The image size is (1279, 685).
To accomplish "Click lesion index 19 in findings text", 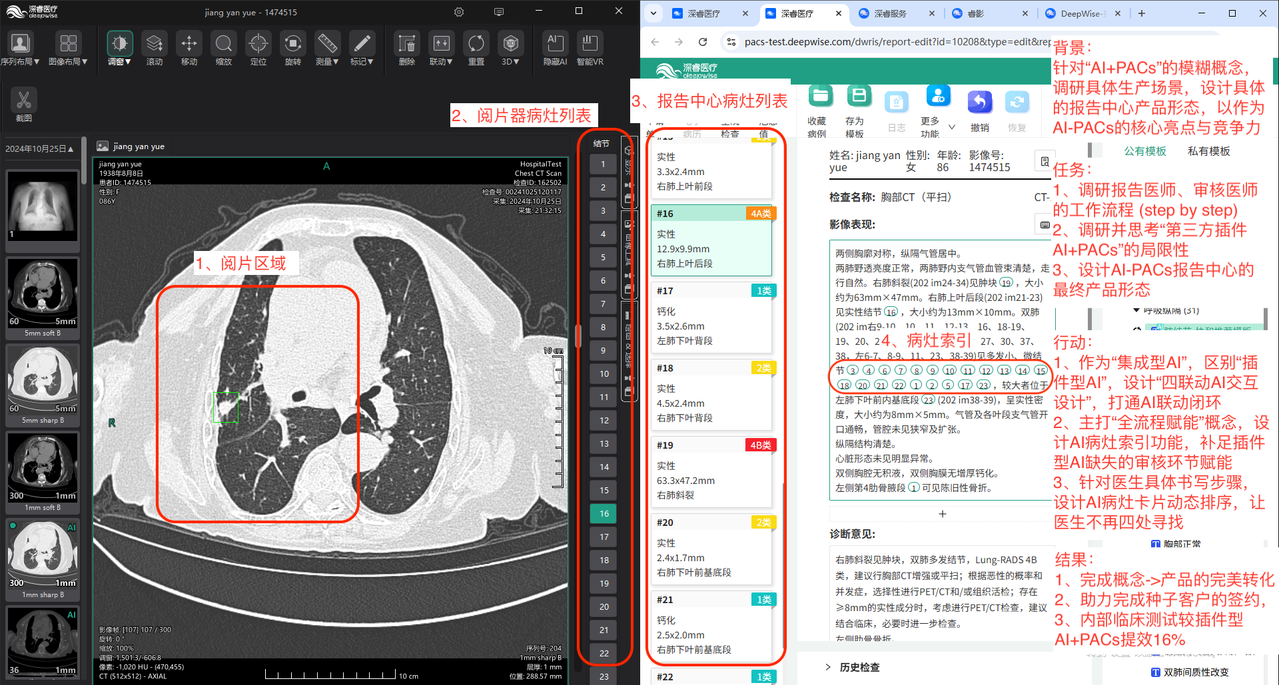I will point(1006,283).
